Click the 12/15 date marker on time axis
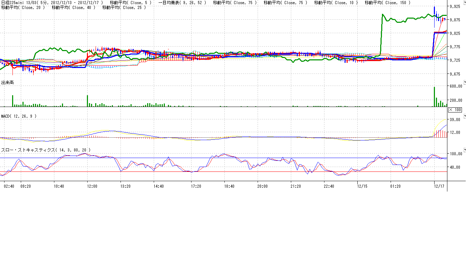The width and height of the screenshot is (473, 265). [362, 186]
